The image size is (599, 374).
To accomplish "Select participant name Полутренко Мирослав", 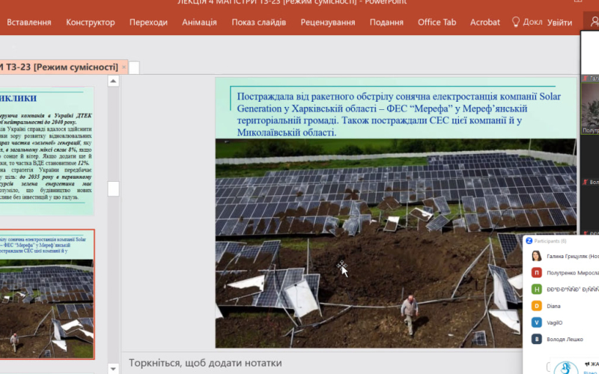I will 573,273.
